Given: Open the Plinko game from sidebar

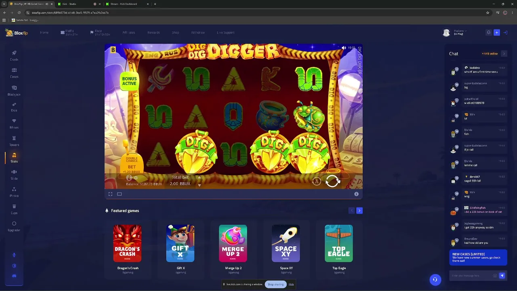Looking at the screenshot, I should (14, 192).
